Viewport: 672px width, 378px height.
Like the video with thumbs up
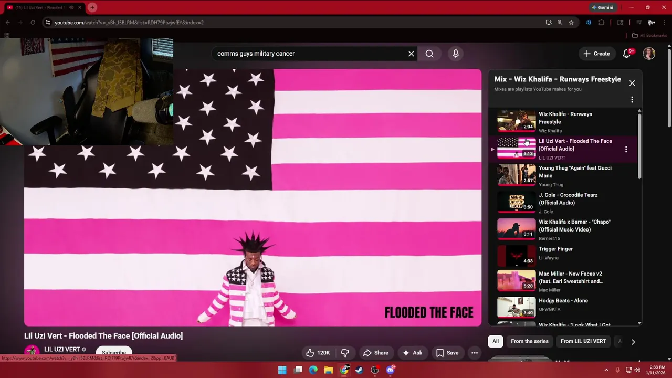(310, 353)
